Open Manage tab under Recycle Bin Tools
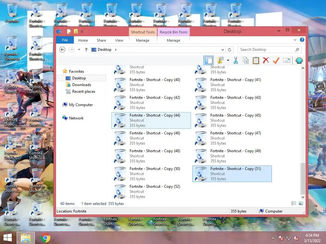326x244 pixels. 174,40
